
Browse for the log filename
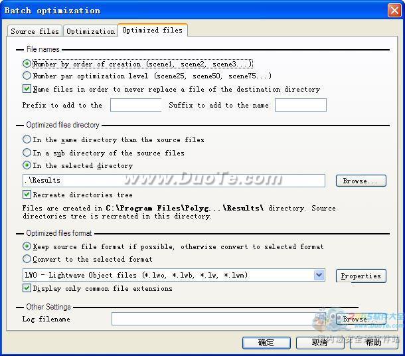361,319
